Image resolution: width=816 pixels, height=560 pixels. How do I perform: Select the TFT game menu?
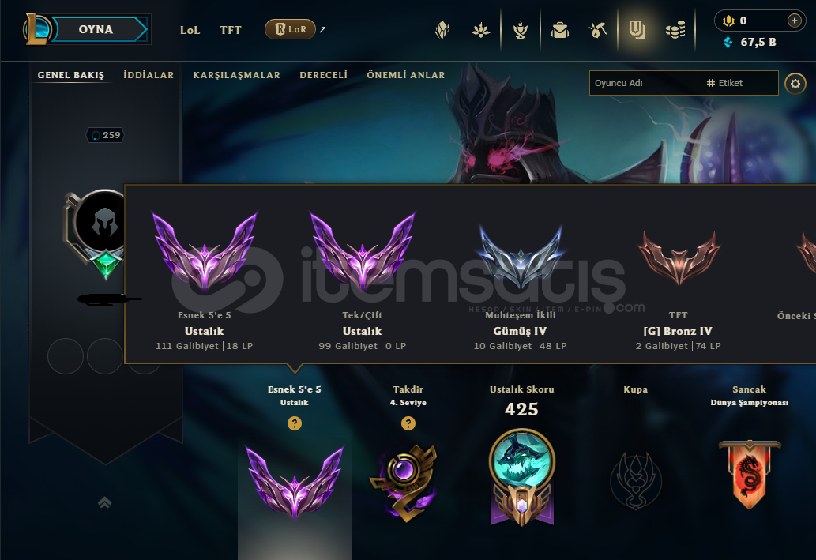[231, 30]
